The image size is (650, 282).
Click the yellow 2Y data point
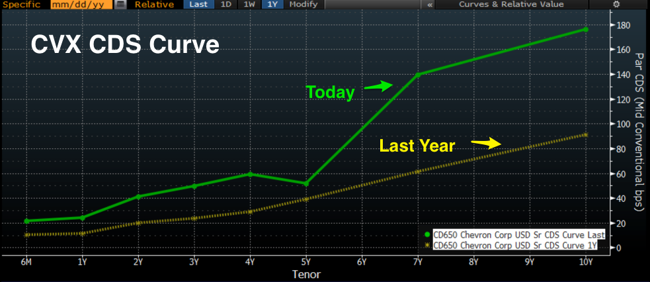(x=138, y=222)
